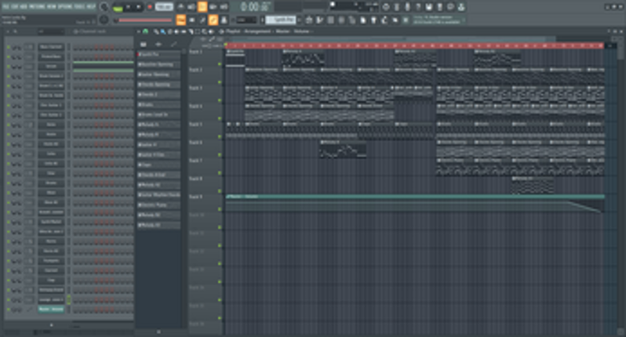
Task: Mute Track 5 using its green LED
Action: pos(220,136)
